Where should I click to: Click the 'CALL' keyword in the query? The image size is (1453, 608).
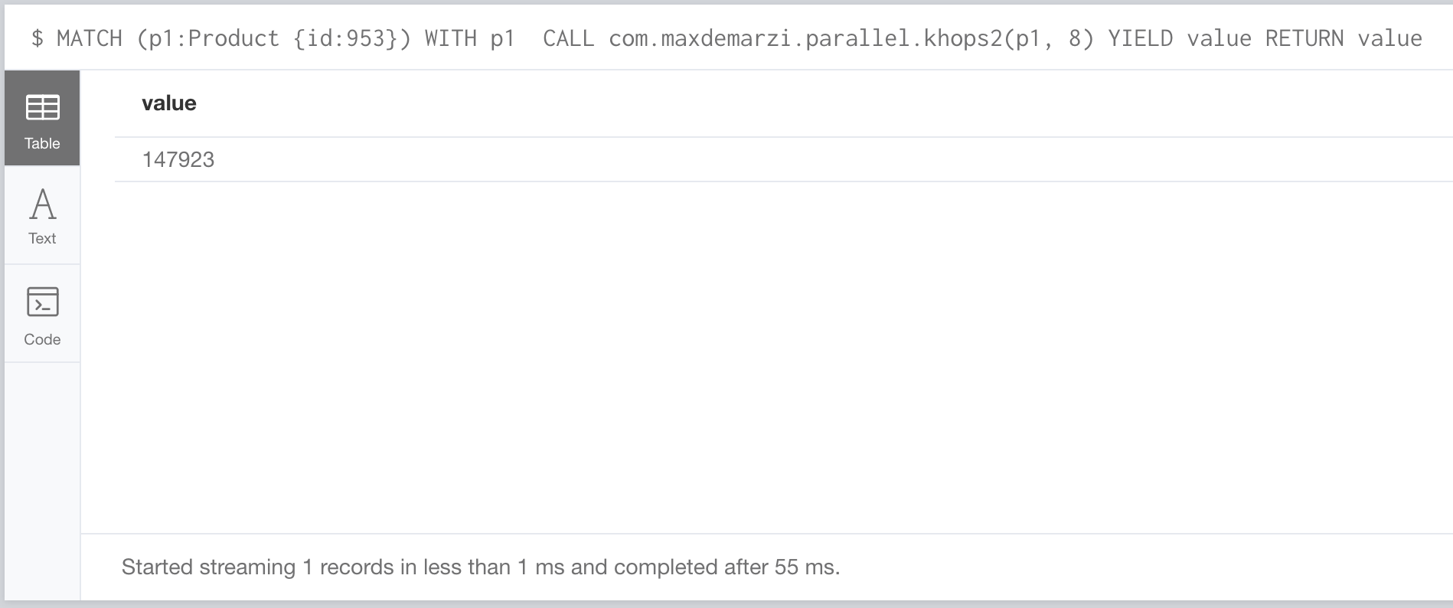click(x=568, y=38)
